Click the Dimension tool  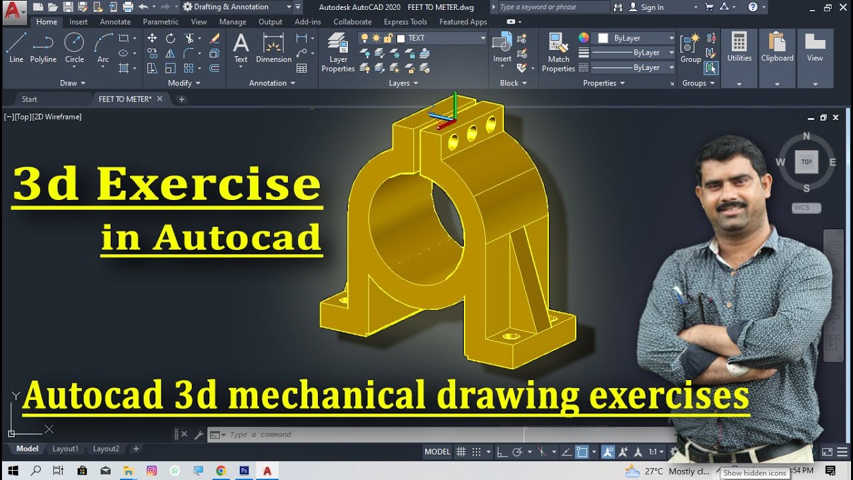tap(273, 48)
